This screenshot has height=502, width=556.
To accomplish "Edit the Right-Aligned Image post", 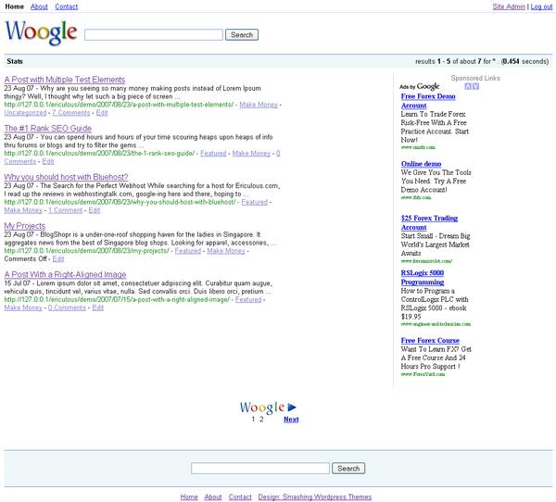I will 98,307.
